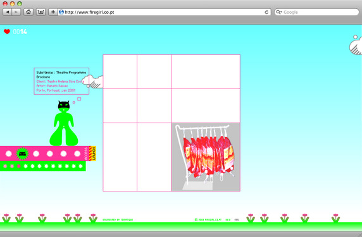Viewport: 362px width, 237px height.
Task: Select the dark pink dot on the green bar
Action: 19,166
